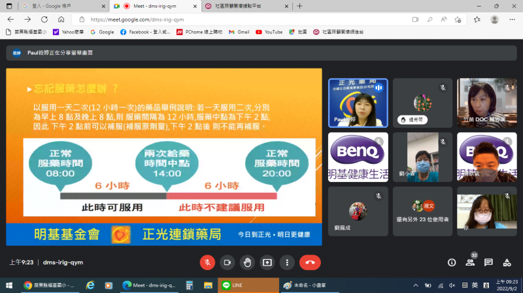Open more options three-dot menu
Screen dimensions: 523x293
tap(287, 262)
